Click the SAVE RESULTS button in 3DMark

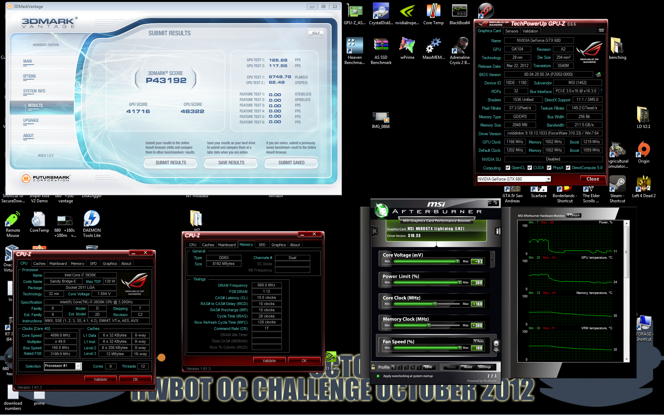point(231,163)
